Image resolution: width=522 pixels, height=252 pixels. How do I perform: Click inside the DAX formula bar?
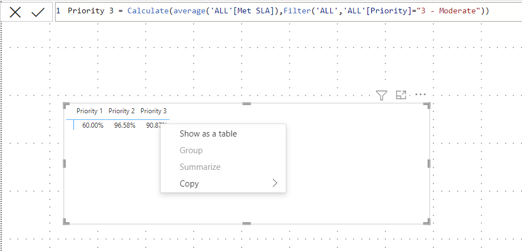pyautogui.click(x=289, y=11)
